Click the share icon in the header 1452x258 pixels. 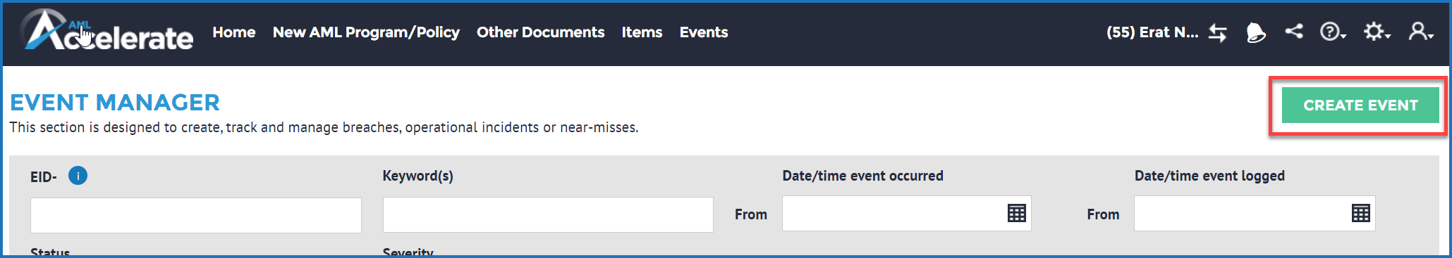(1294, 31)
